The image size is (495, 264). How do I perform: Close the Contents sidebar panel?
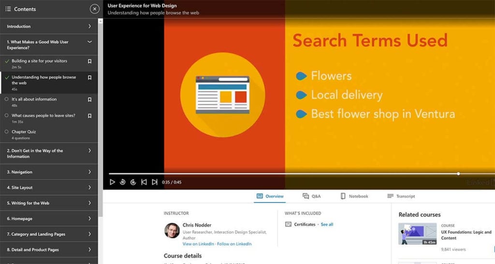95,9
